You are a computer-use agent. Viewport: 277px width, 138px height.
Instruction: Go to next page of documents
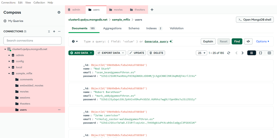243,53
